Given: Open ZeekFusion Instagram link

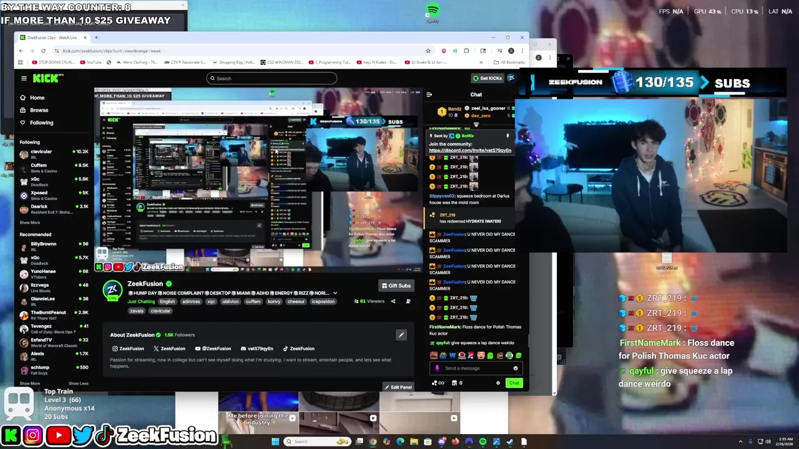Looking at the screenshot, I should coord(128,349).
